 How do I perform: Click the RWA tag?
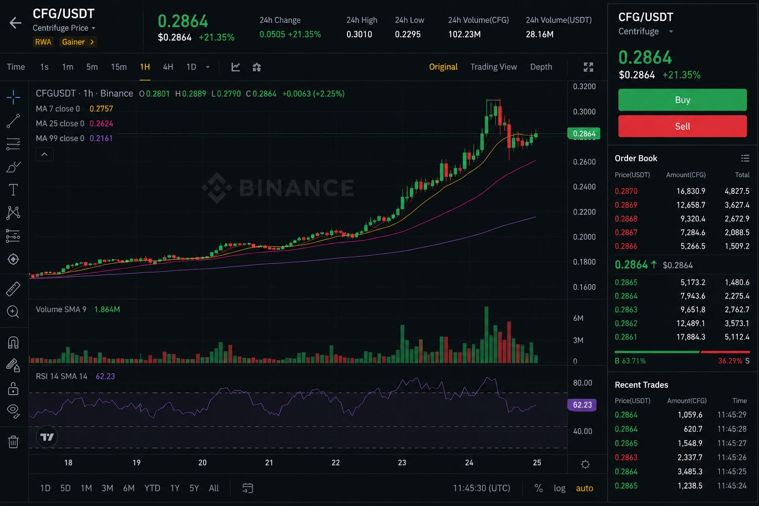pyautogui.click(x=43, y=42)
